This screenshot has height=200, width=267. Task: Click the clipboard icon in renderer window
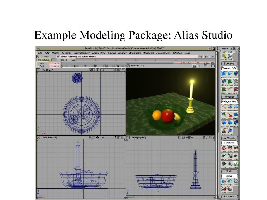205,66
